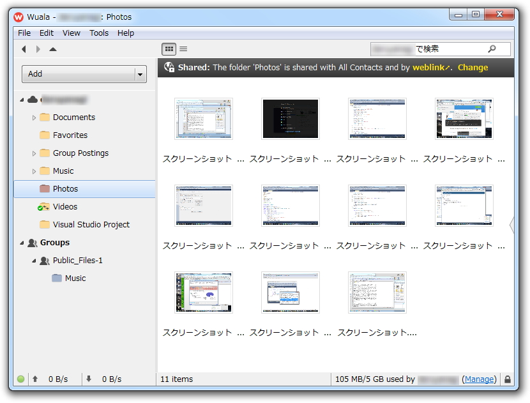The height and width of the screenshot is (403, 530).
Task: Click the cloud account icon
Action: 33,100
